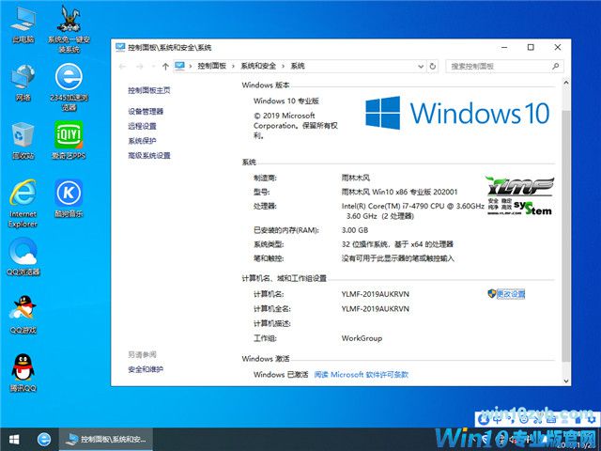This screenshot has height=451, width=601.
Task: Open the Network (网络) desktop icon
Action: click(x=23, y=83)
